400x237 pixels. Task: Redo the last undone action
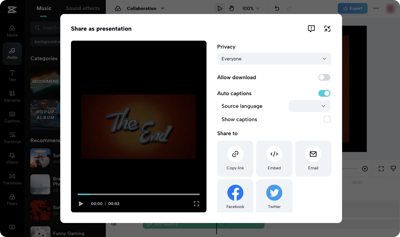click(289, 8)
